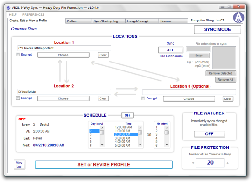Click the file extensions list box
The image size is (252, 182).
[x=224, y=58]
